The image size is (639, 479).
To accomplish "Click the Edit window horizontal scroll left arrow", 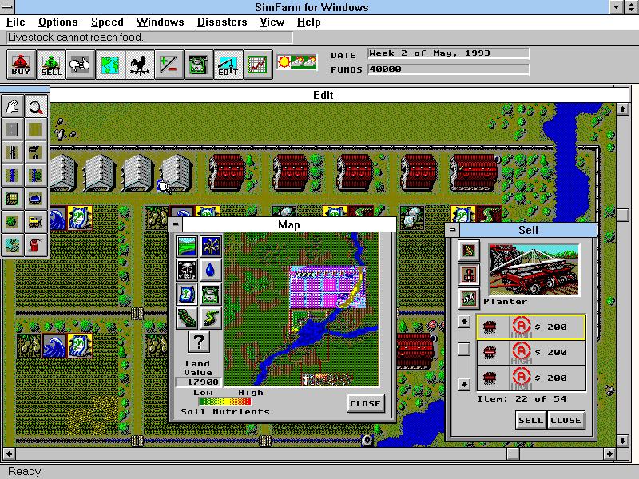I will [9, 453].
